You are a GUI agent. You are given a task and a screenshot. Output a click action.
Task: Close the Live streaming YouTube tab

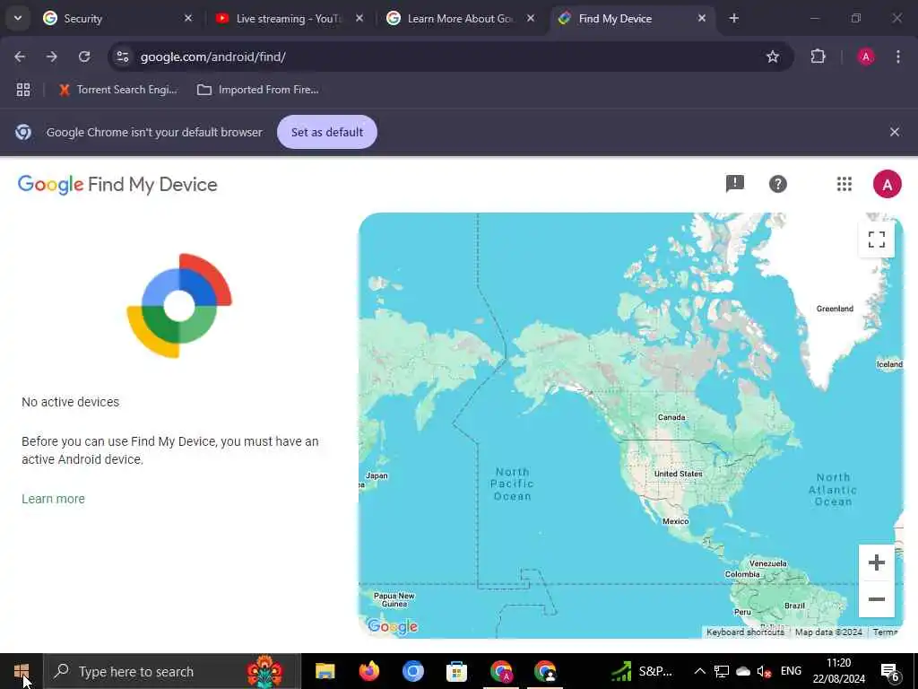359,18
